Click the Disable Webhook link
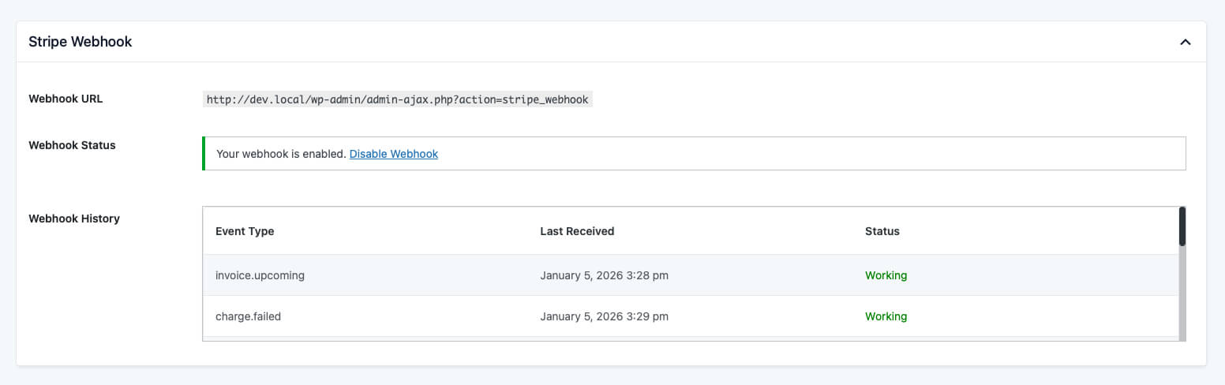 click(x=394, y=154)
